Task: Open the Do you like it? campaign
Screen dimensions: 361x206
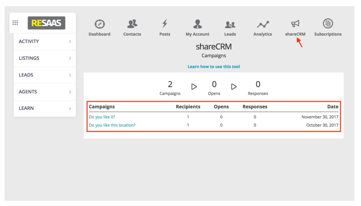Action: coord(102,117)
